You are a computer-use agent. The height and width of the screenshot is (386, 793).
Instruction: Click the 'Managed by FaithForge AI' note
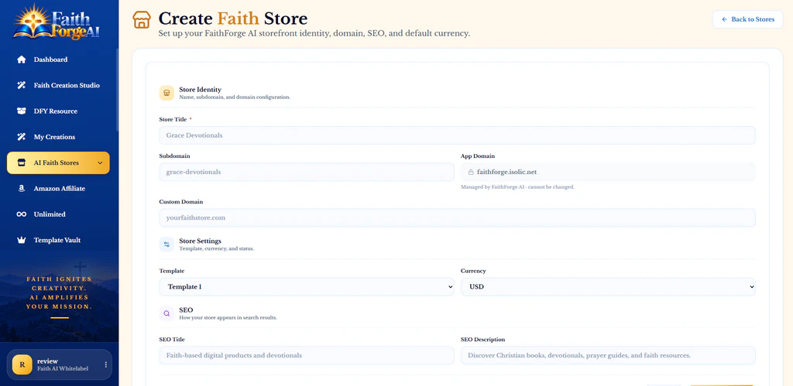tap(517, 187)
